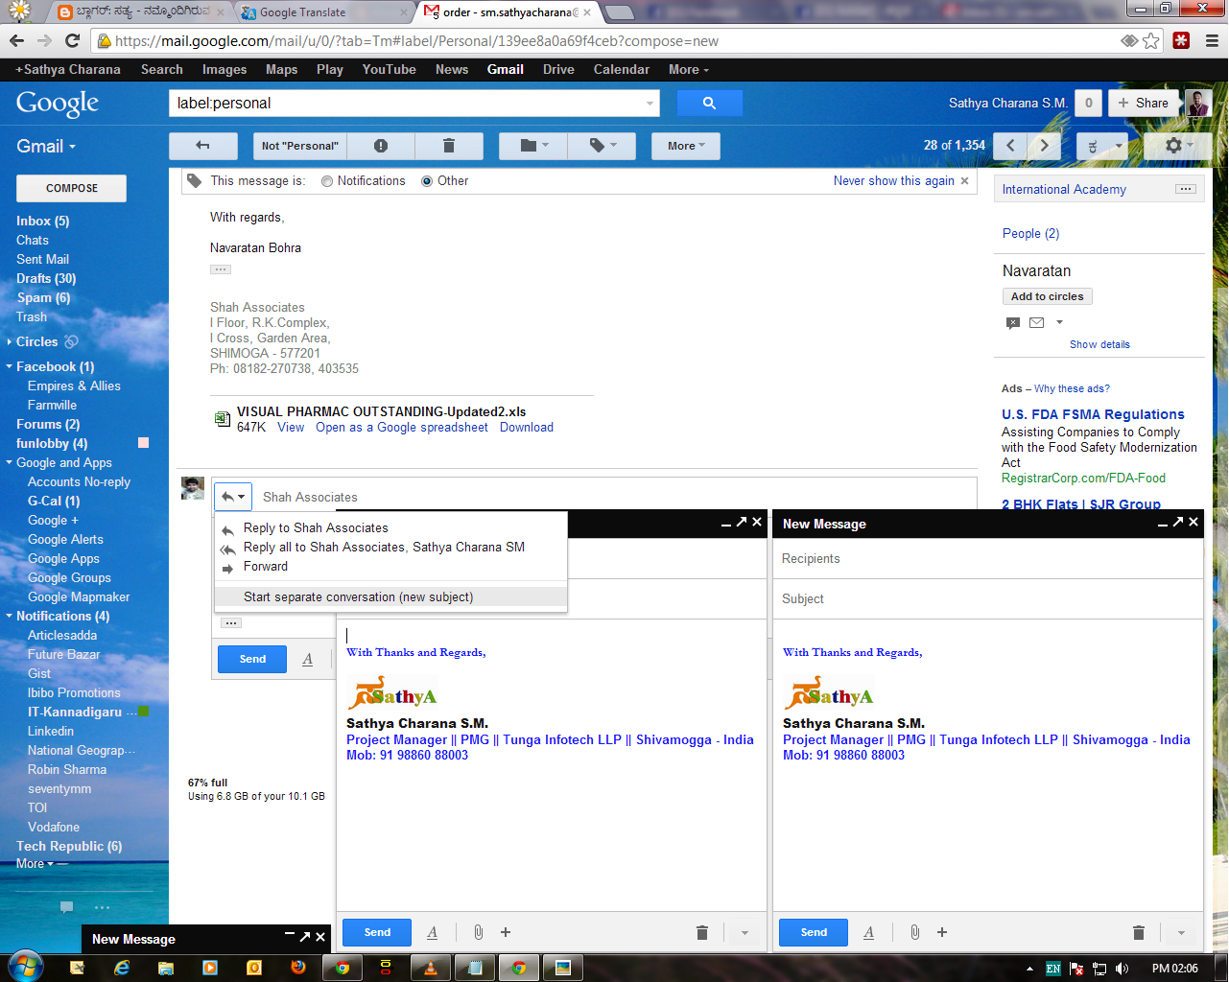Open more options in middle compose window
Viewport: 1229px width, 982px height.
[x=744, y=932]
